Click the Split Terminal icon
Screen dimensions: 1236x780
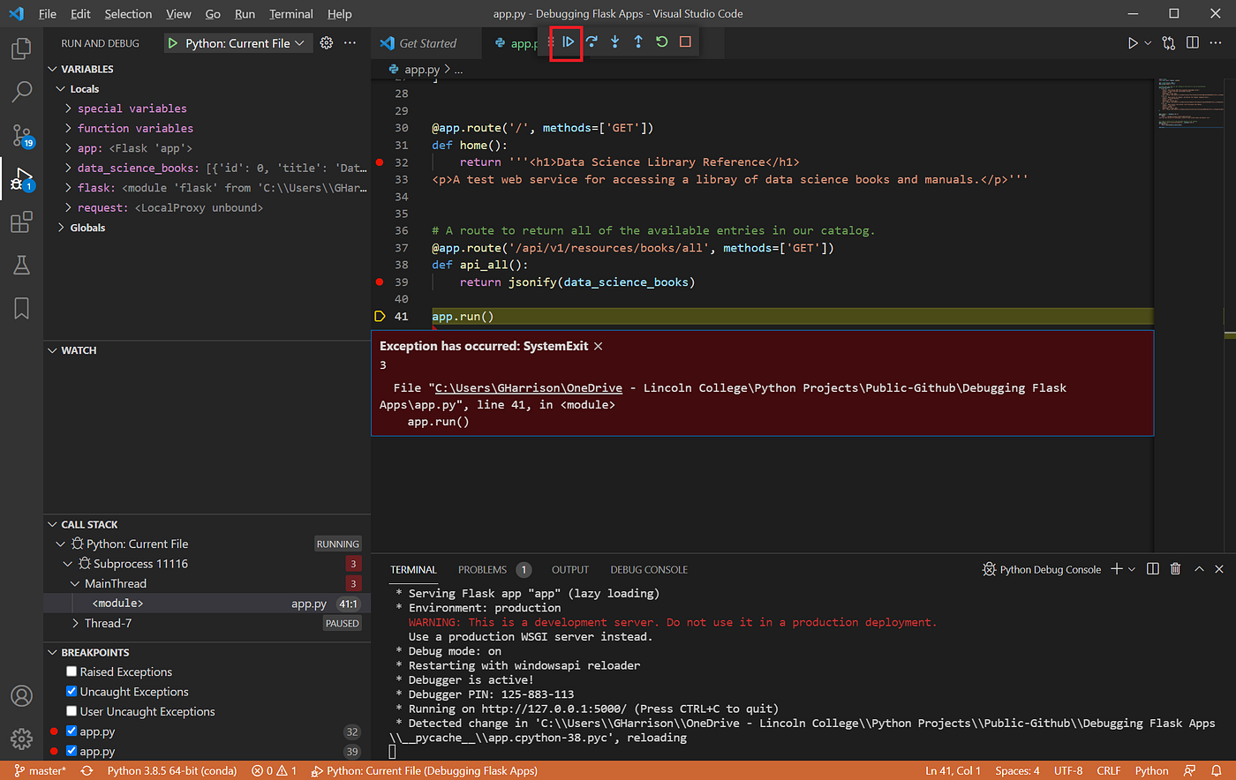coord(1152,569)
